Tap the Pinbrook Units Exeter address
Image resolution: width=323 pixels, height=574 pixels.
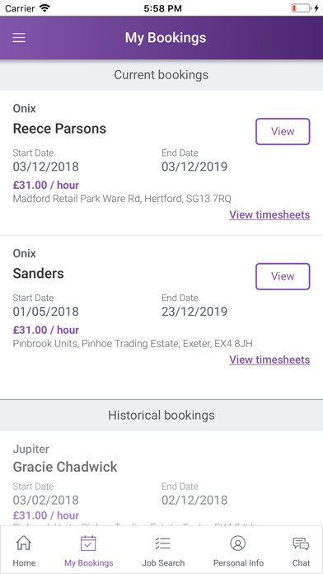point(133,344)
